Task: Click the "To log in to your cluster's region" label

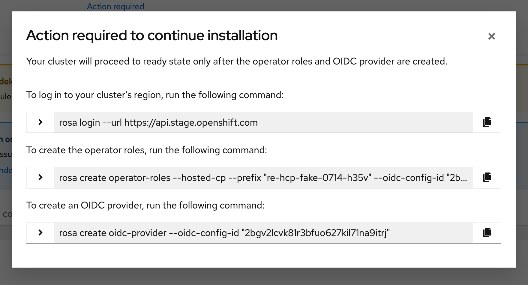Action: (155, 95)
